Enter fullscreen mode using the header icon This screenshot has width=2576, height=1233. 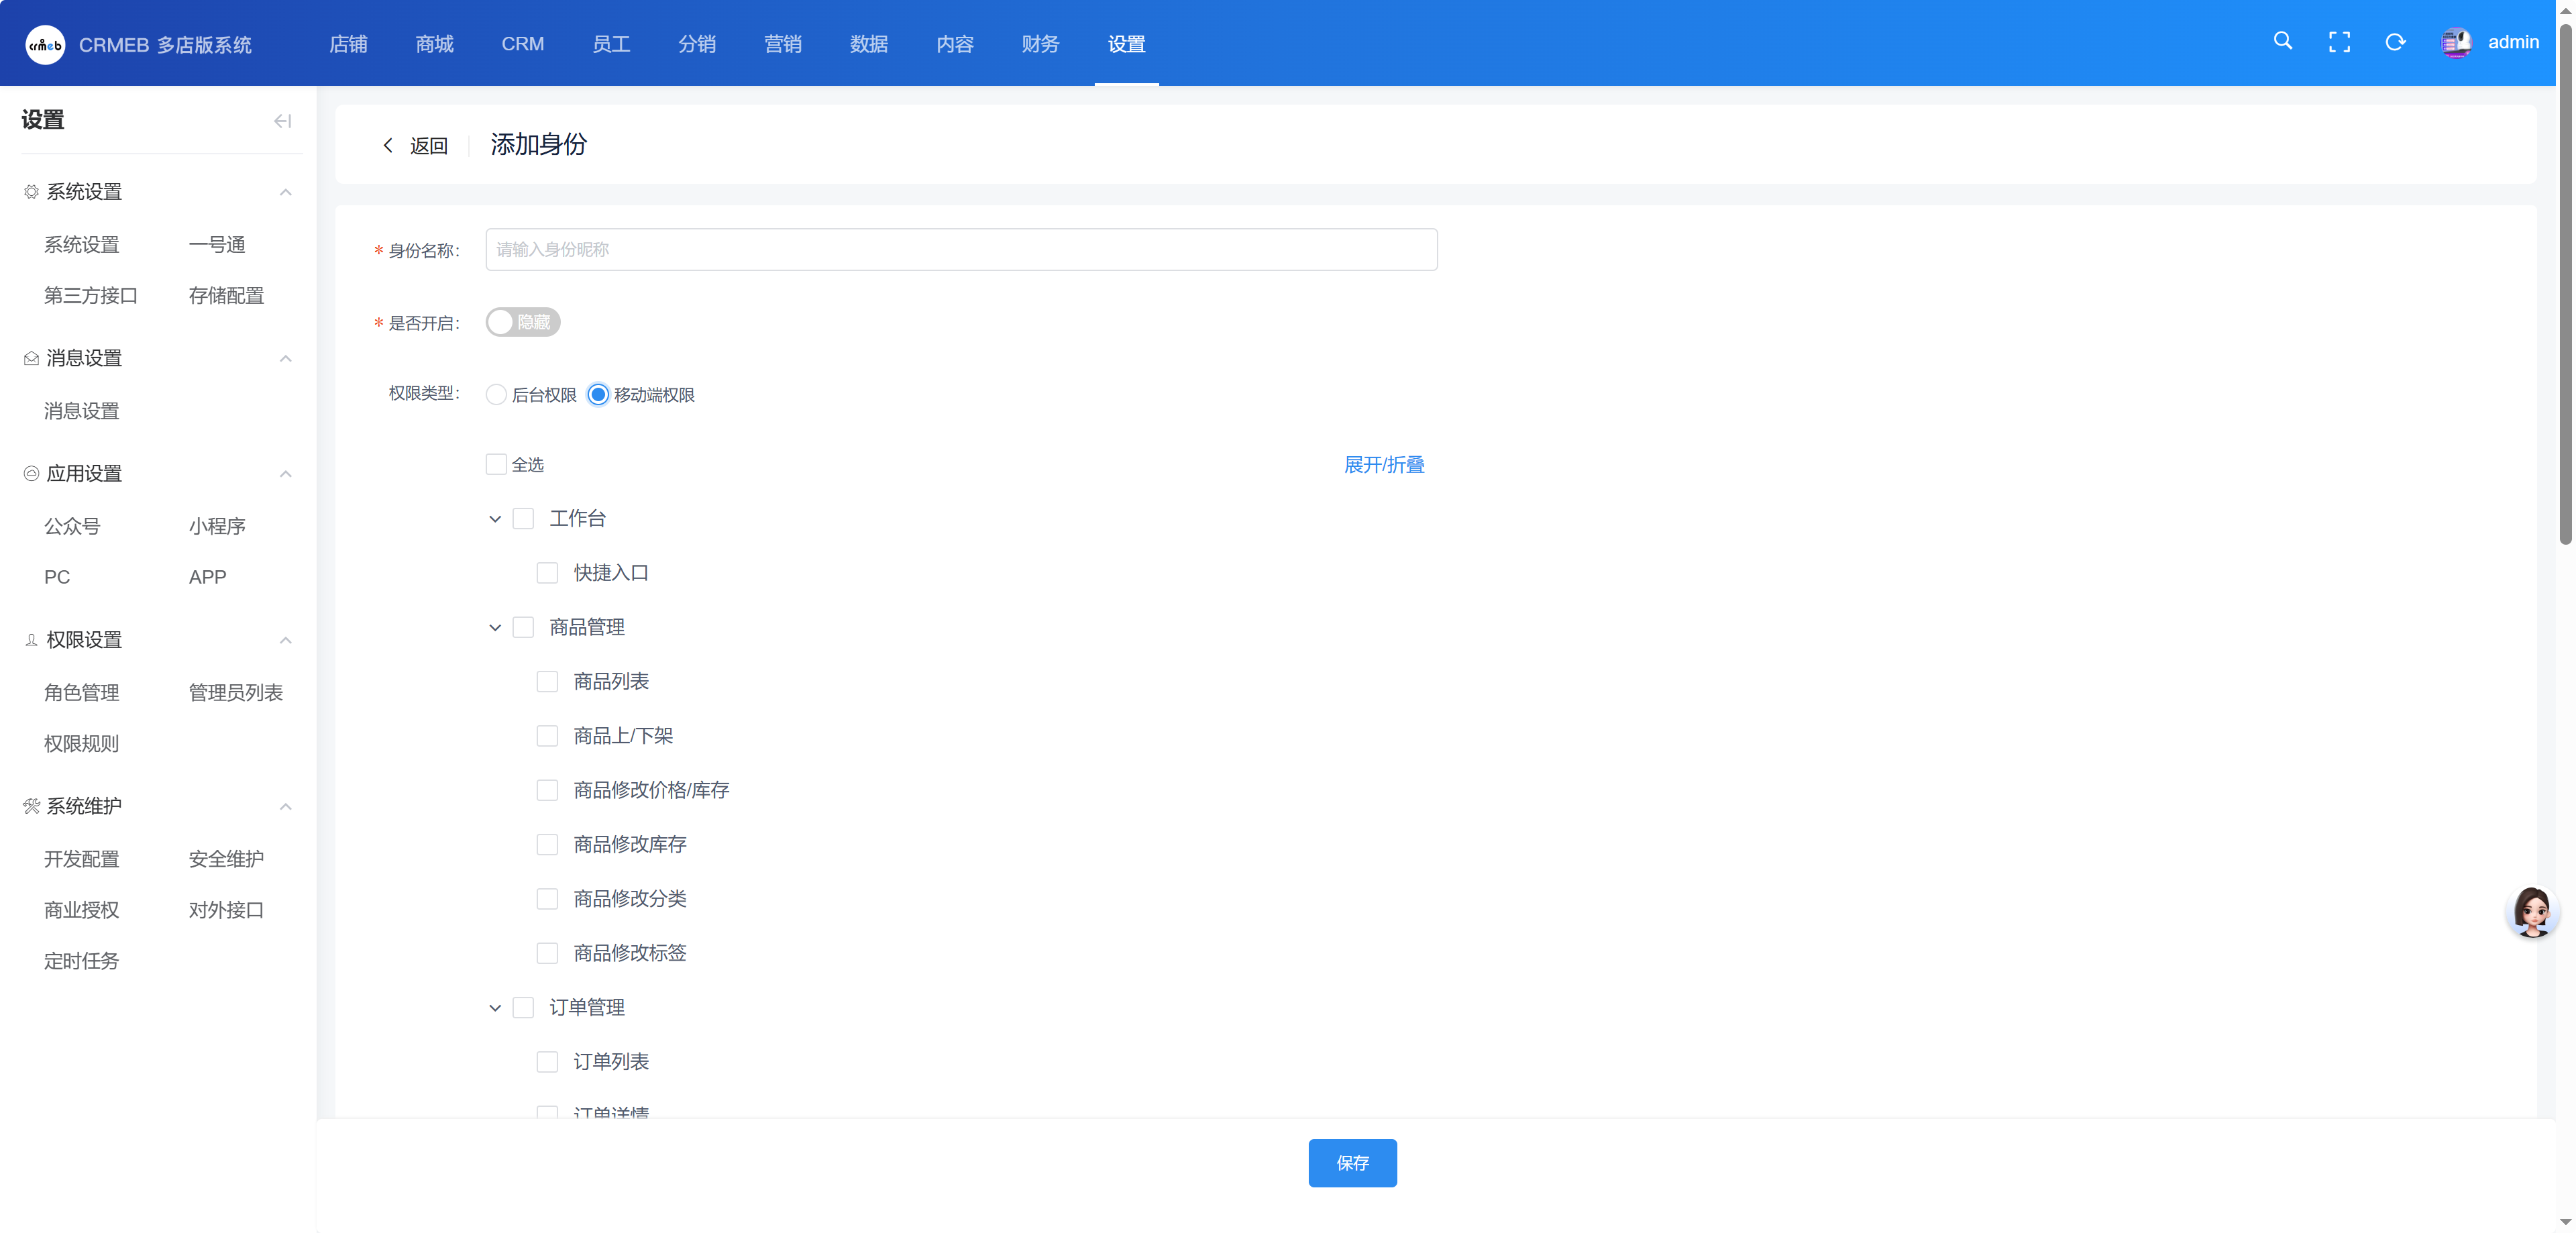click(x=2339, y=42)
